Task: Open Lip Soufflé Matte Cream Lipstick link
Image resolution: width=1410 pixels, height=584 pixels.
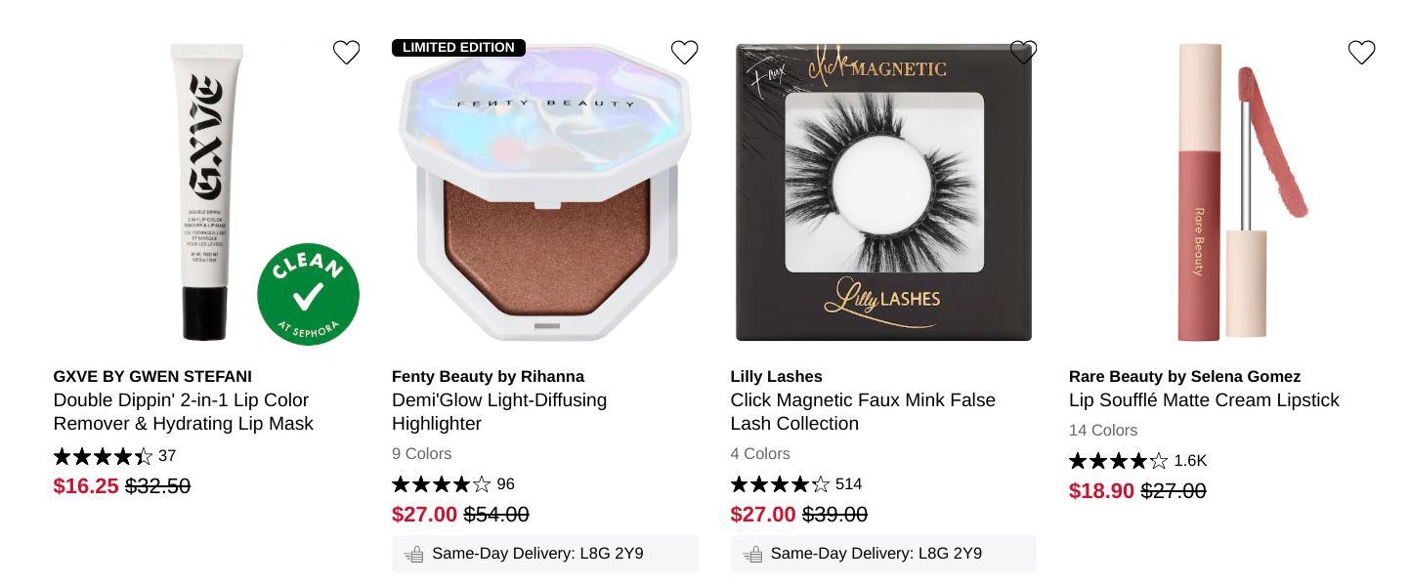Action: pyautogui.click(x=1204, y=400)
